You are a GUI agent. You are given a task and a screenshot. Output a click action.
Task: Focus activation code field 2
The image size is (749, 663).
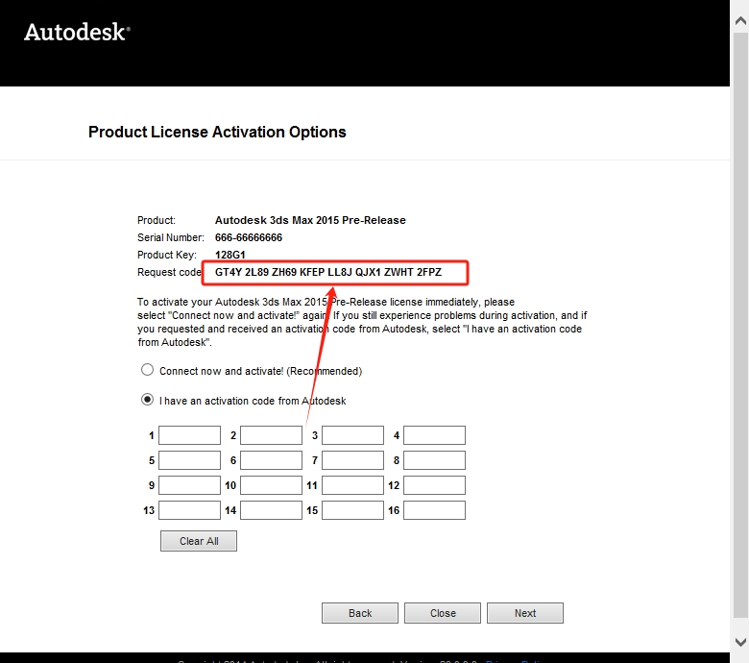[x=271, y=435]
